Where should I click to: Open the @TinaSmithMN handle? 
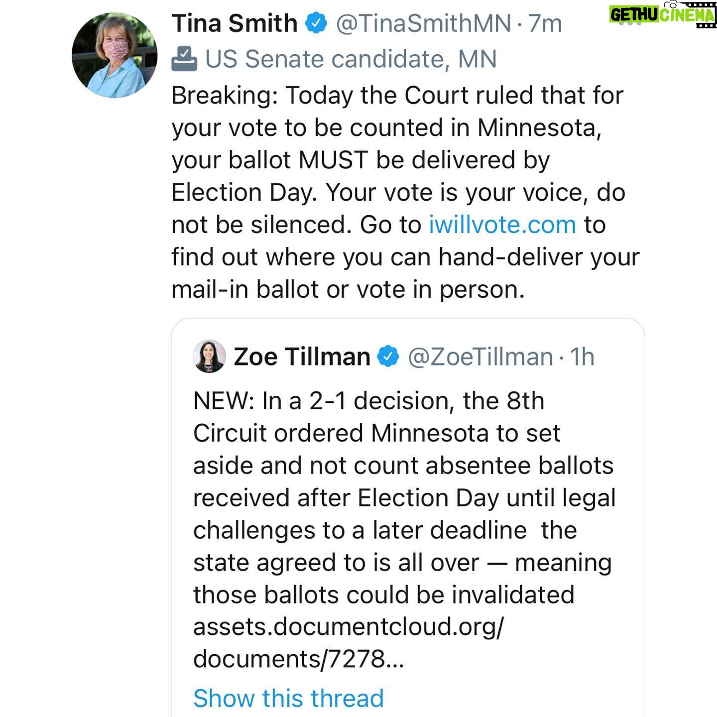424,23
